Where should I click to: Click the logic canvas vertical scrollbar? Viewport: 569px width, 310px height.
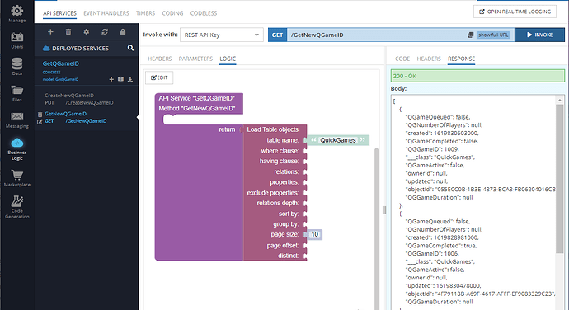pyautogui.click(x=376, y=228)
